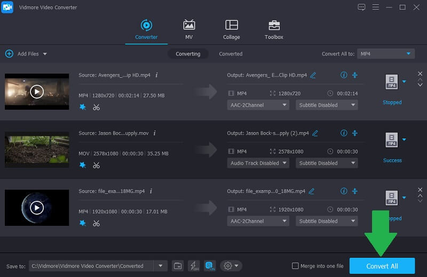This screenshot has width=427, height=277.
Task: Toggle the high speed conversion lightning icon
Action: click(194, 266)
